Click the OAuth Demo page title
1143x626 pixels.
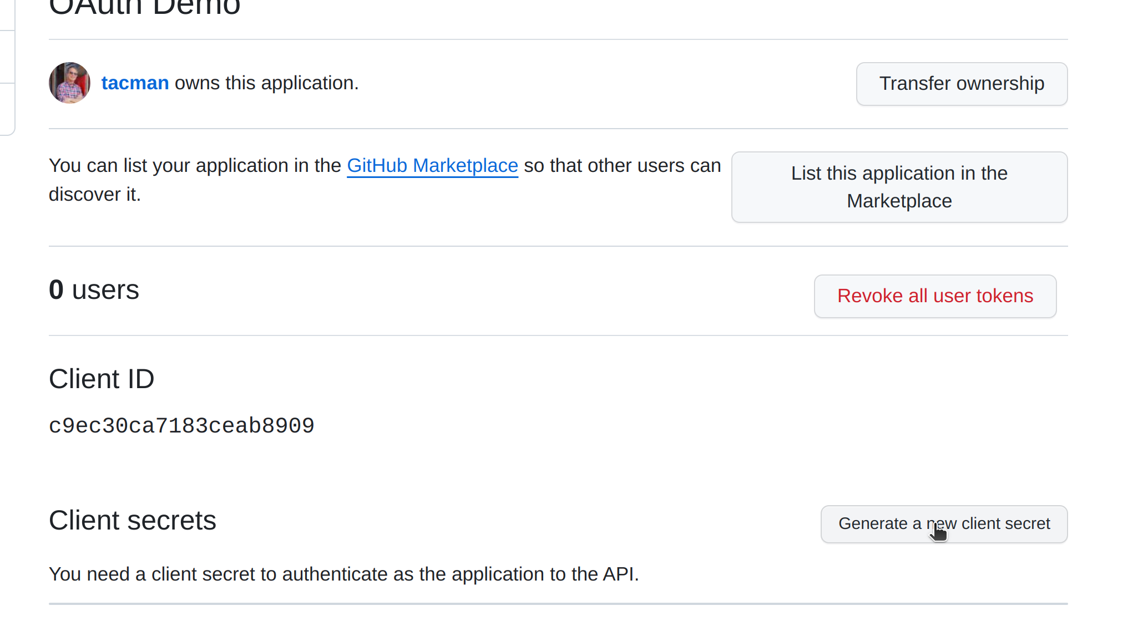click(x=144, y=8)
